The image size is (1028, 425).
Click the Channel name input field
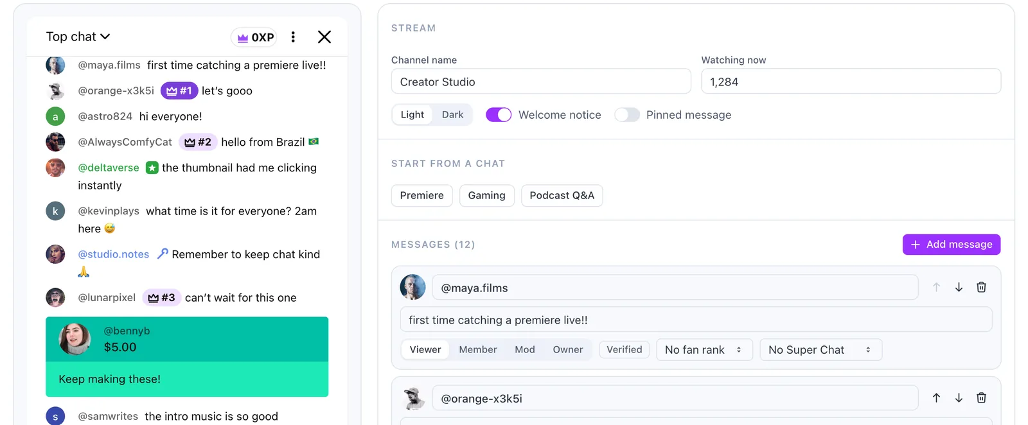tap(541, 82)
